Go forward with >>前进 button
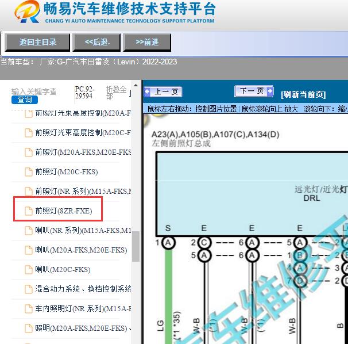 (x=147, y=42)
